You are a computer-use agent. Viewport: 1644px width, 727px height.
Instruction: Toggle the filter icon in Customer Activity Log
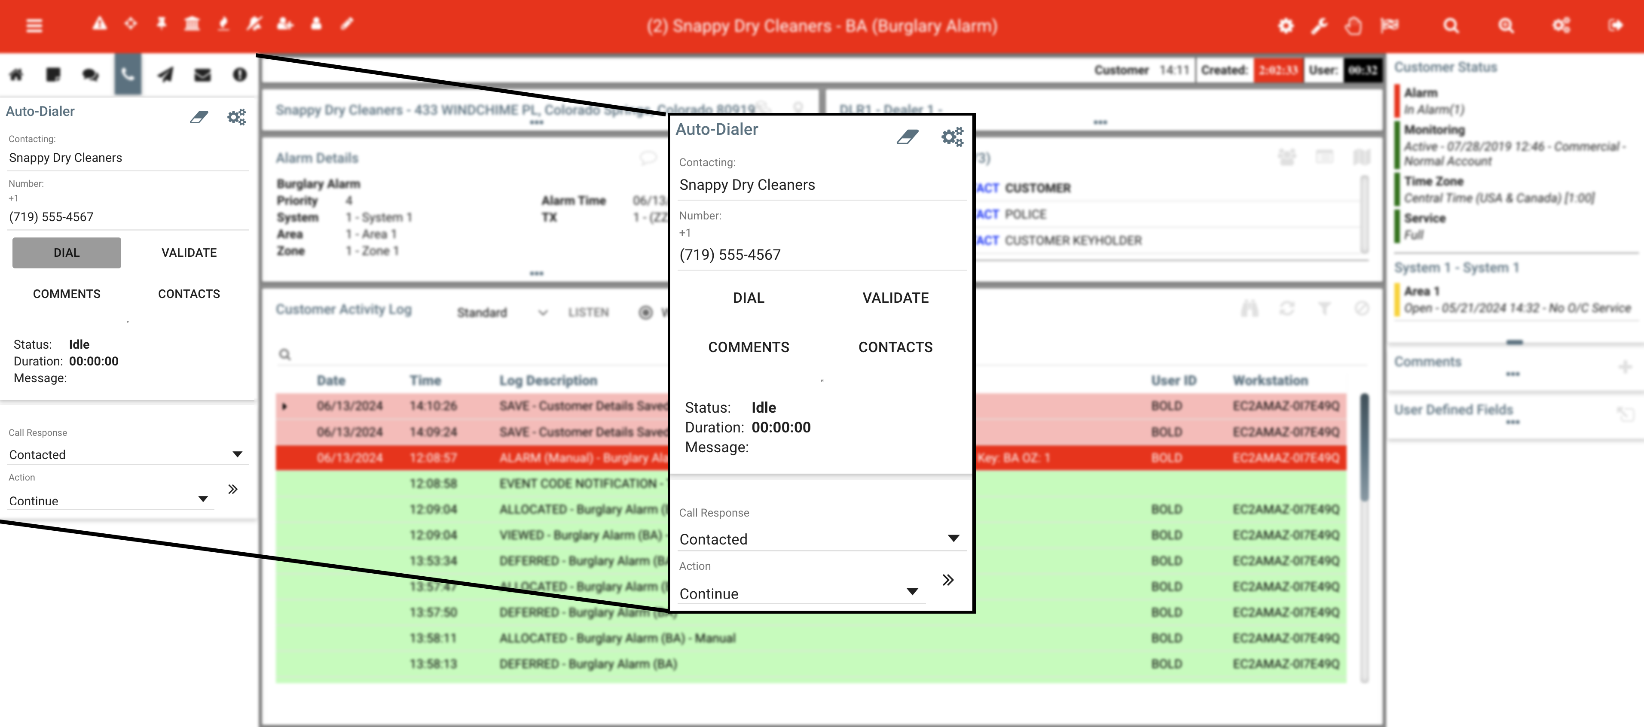[x=1324, y=309]
